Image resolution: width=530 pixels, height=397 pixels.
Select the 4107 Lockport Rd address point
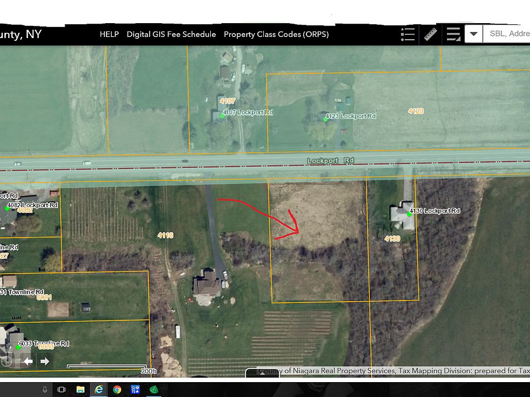coord(222,116)
